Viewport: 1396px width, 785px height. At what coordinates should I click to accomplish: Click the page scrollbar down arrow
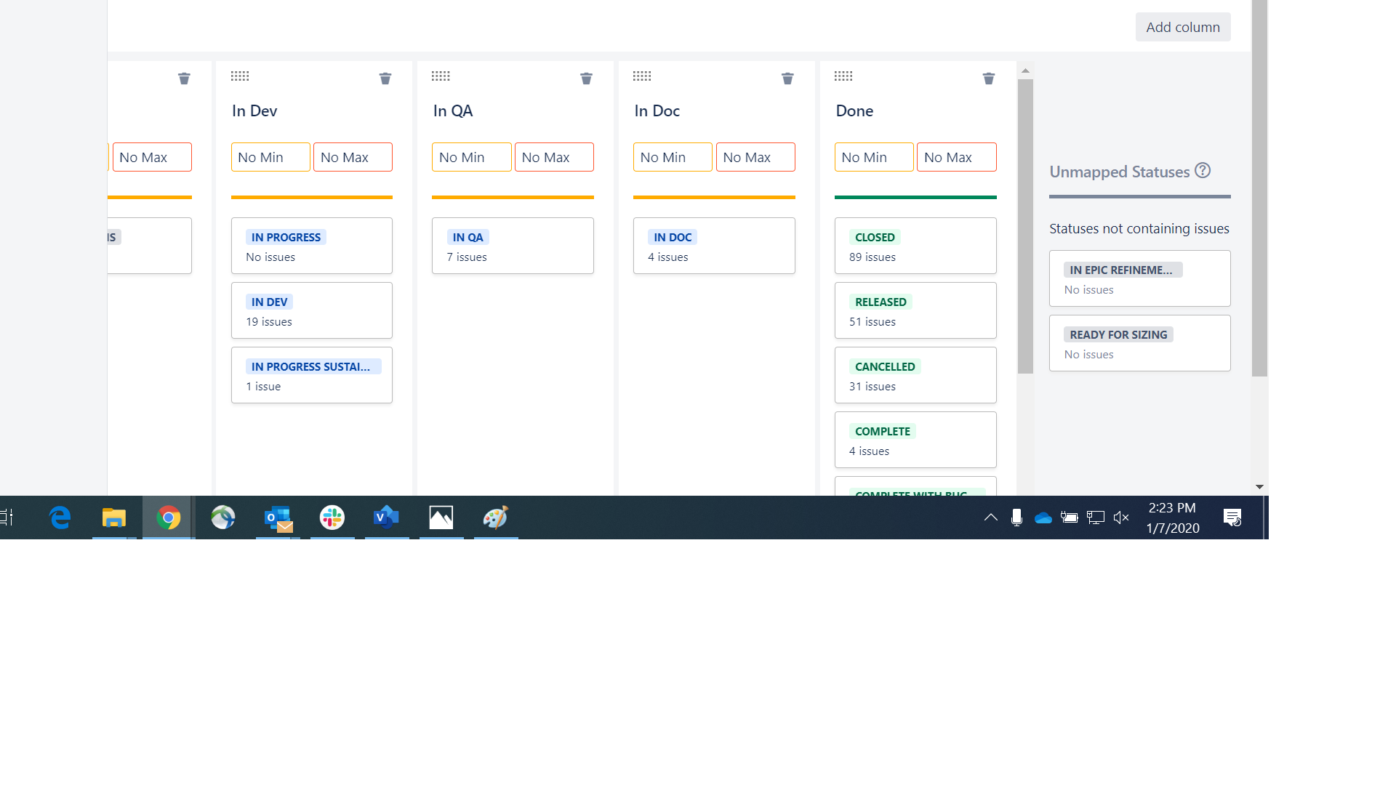1259,487
